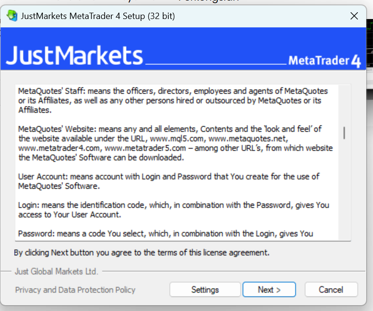This screenshot has height=311, width=373.
Task: Click the license agreement notice below the textbox
Action: tap(141, 253)
